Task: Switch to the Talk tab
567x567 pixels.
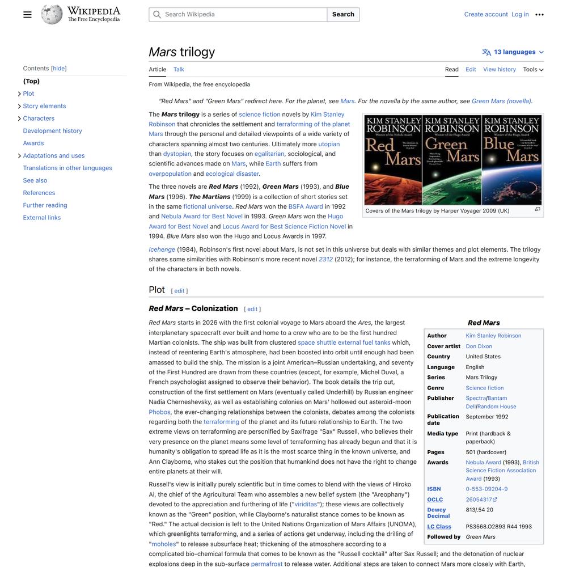Action: [179, 69]
